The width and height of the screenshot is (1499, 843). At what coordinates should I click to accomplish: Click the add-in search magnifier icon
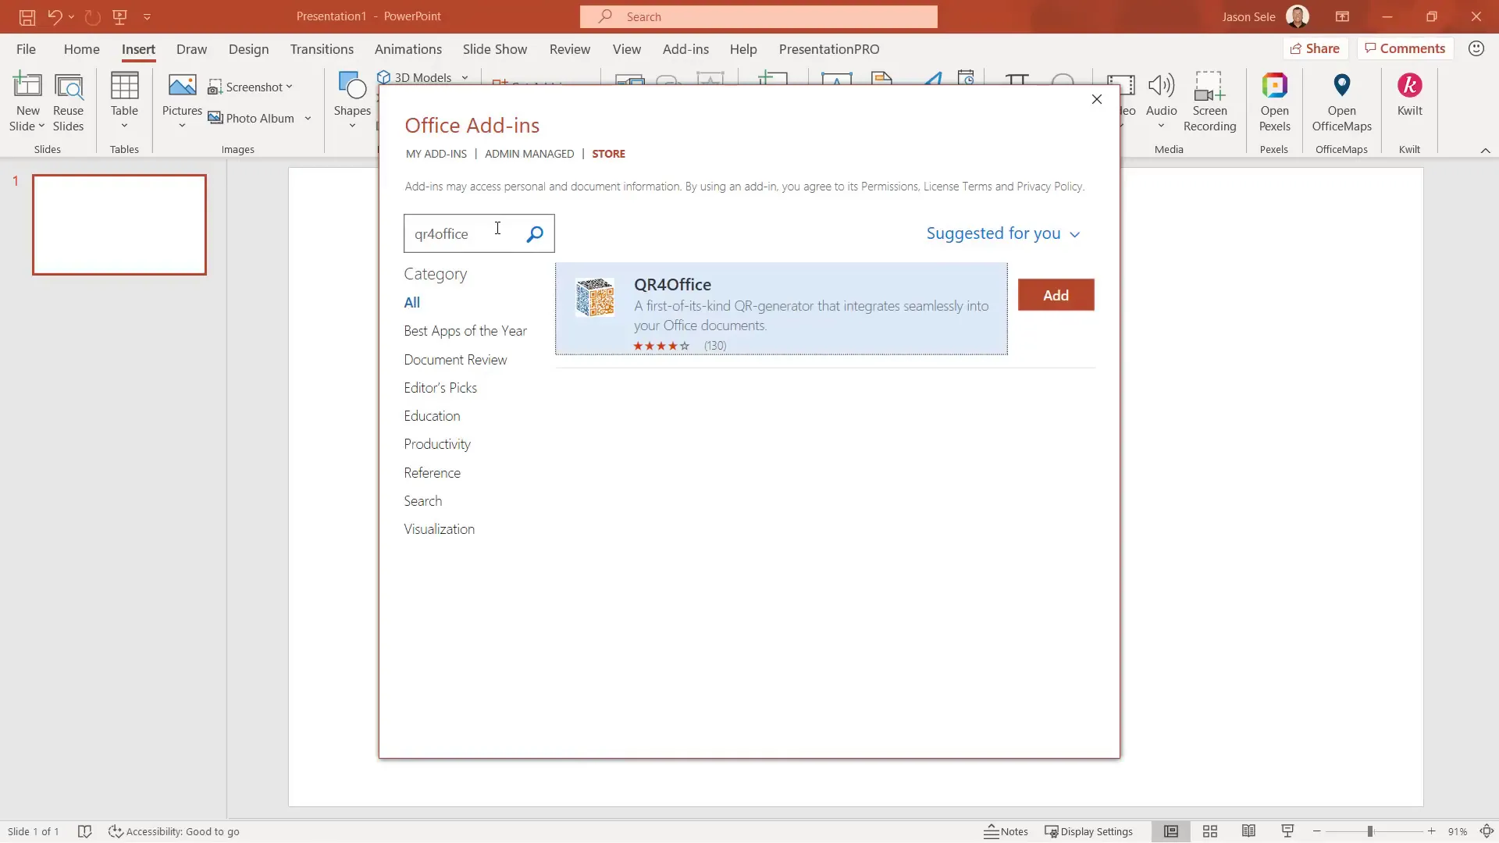(x=535, y=233)
